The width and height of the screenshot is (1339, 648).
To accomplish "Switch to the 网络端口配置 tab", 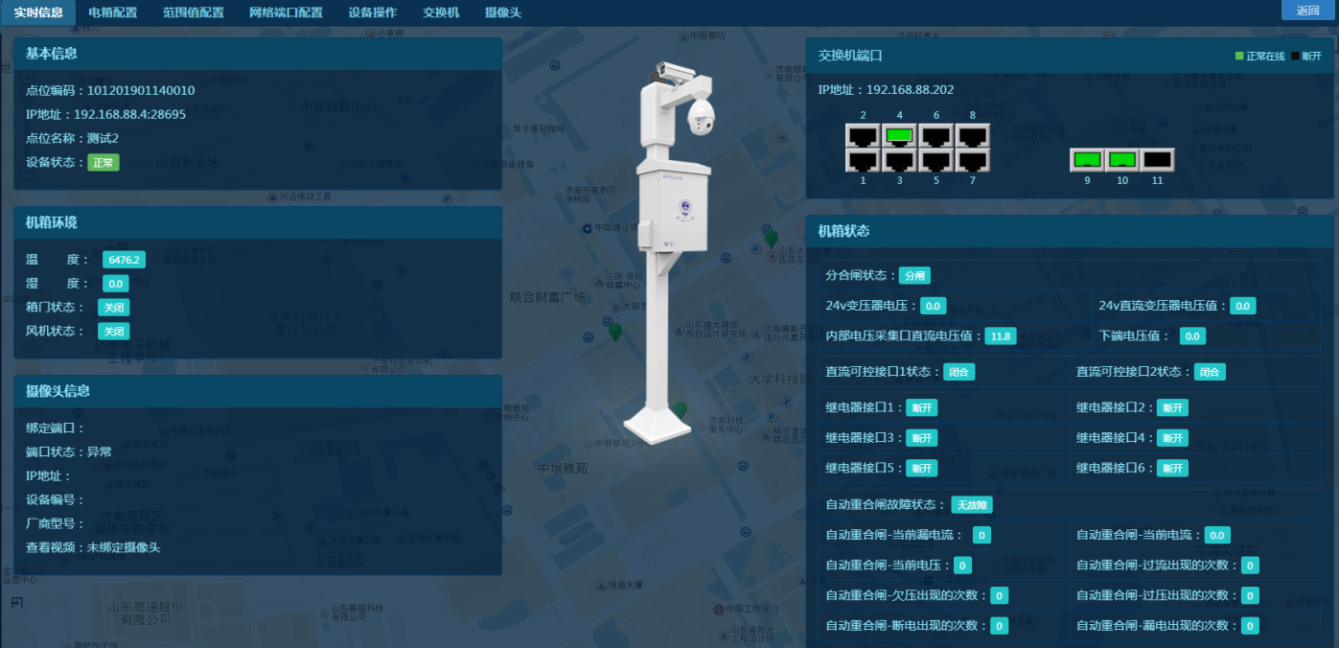I will (x=286, y=12).
